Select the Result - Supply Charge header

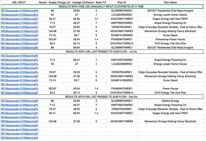click(x=52, y=2)
